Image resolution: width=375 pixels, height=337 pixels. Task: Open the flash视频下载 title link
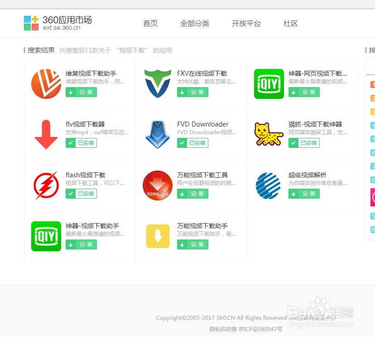click(86, 175)
